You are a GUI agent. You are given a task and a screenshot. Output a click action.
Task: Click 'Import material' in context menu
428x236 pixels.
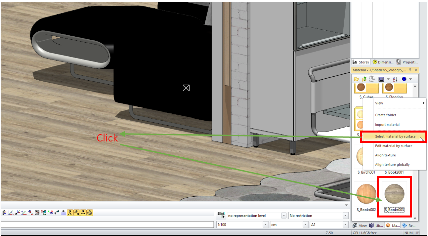(x=387, y=125)
